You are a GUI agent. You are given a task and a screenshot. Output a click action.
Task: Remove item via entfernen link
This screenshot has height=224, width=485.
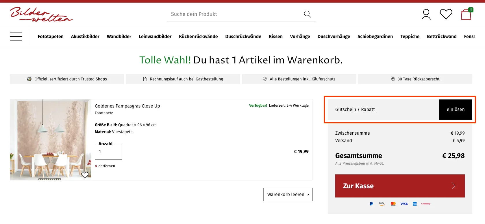coord(105,166)
